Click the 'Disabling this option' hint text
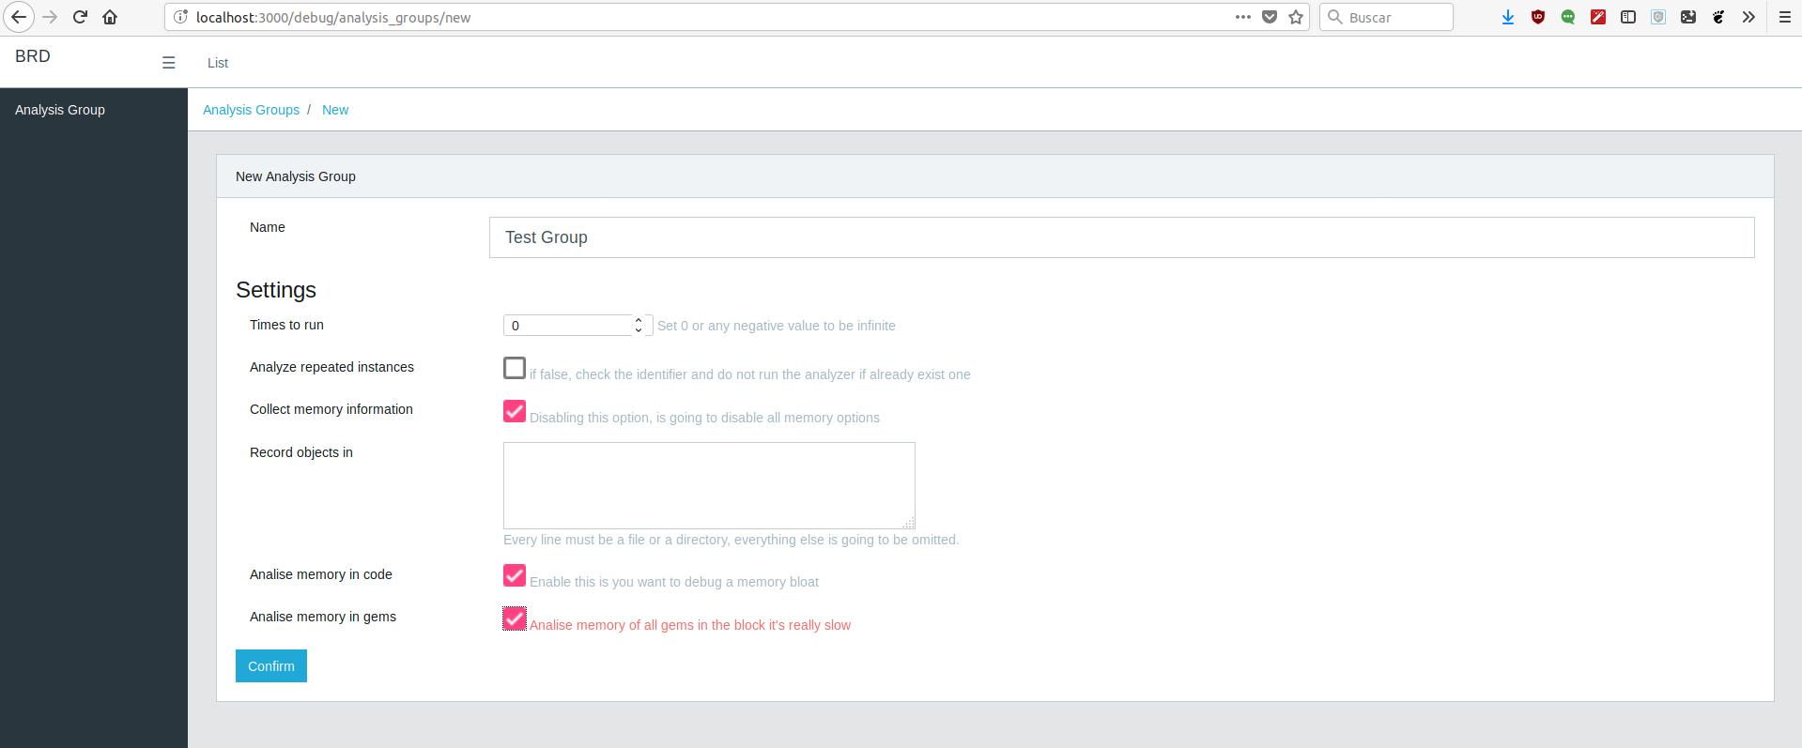This screenshot has width=1802, height=748. (704, 418)
